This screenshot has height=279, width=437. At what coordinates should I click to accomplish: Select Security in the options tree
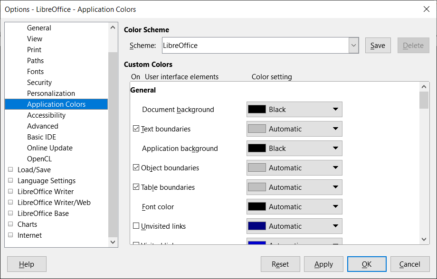(39, 83)
